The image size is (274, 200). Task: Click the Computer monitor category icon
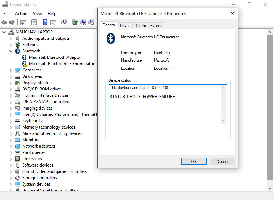click(x=18, y=70)
